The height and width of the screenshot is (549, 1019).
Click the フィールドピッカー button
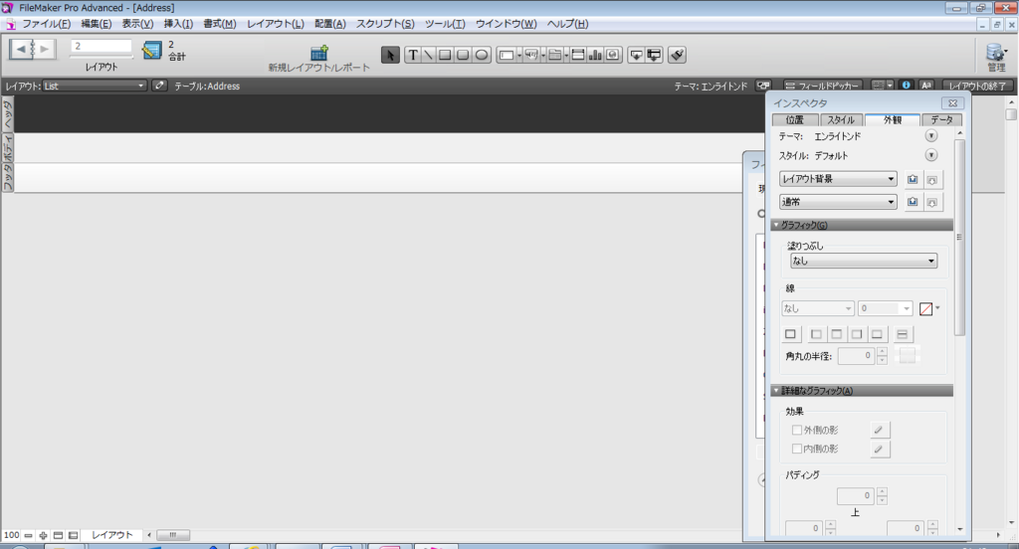coord(822,86)
